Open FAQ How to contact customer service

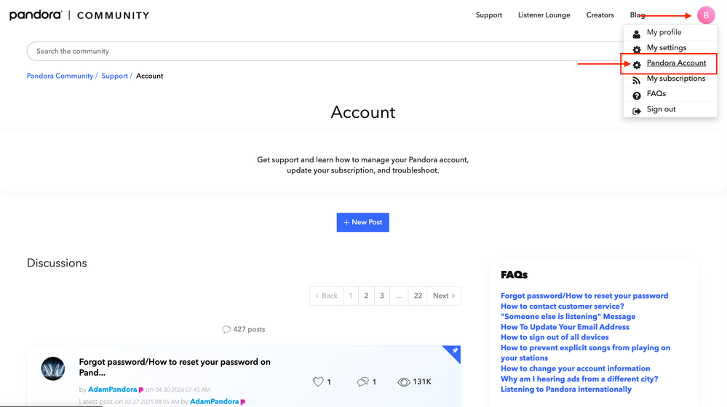coord(562,307)
